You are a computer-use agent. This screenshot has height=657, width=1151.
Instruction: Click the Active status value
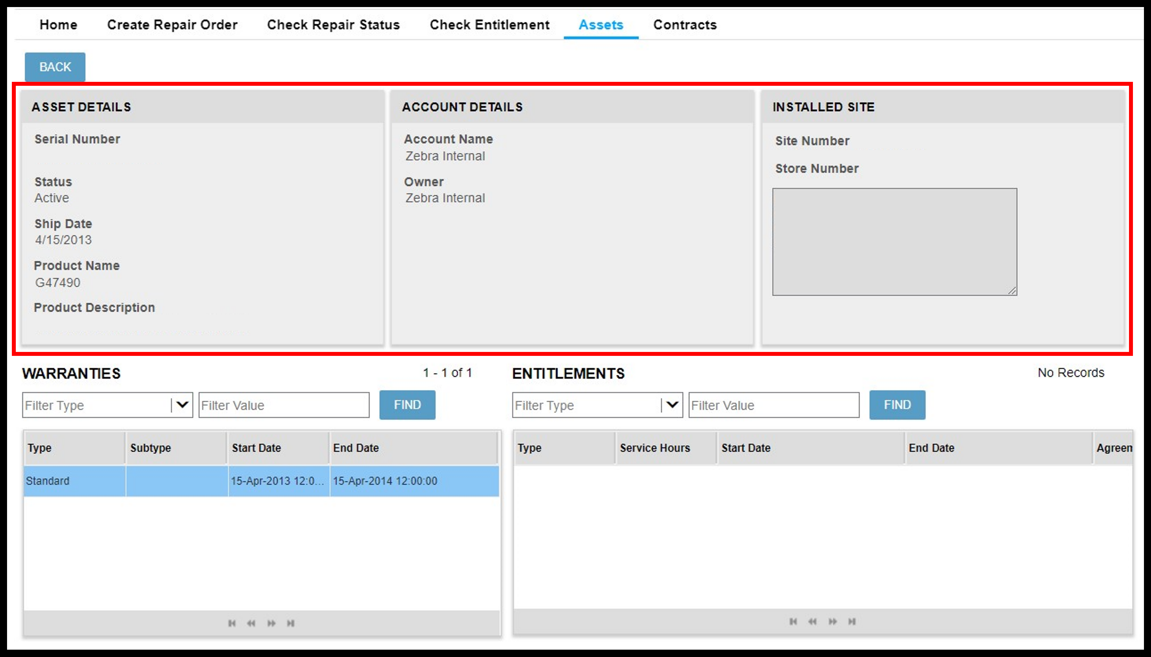pos(52,198)
